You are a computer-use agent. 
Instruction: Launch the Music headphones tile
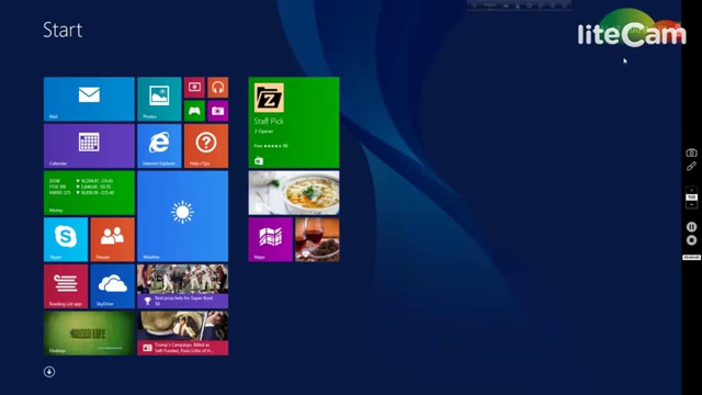[x=218, y=87]
